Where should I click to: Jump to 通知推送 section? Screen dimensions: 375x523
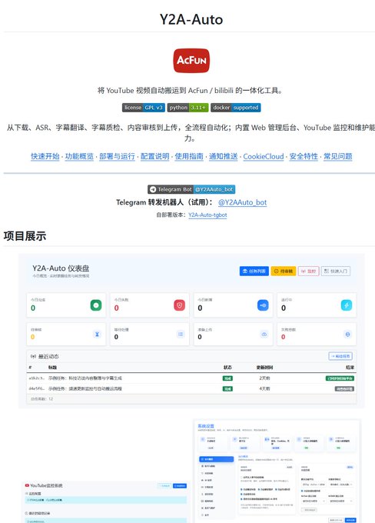click(224, 156)
